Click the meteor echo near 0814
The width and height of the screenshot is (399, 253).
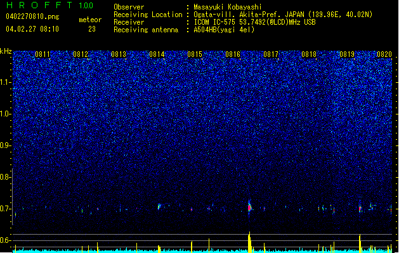[x=159, y=207]
